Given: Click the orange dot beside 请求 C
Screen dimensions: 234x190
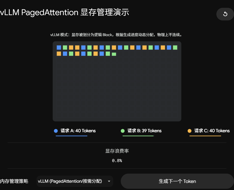Looking at the screenshot, I should pyautogui.click(x=189, y=131).
